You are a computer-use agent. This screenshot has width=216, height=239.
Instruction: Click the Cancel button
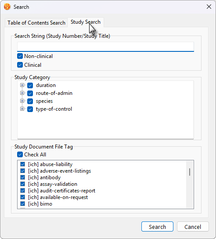click(x=193, y=227)
